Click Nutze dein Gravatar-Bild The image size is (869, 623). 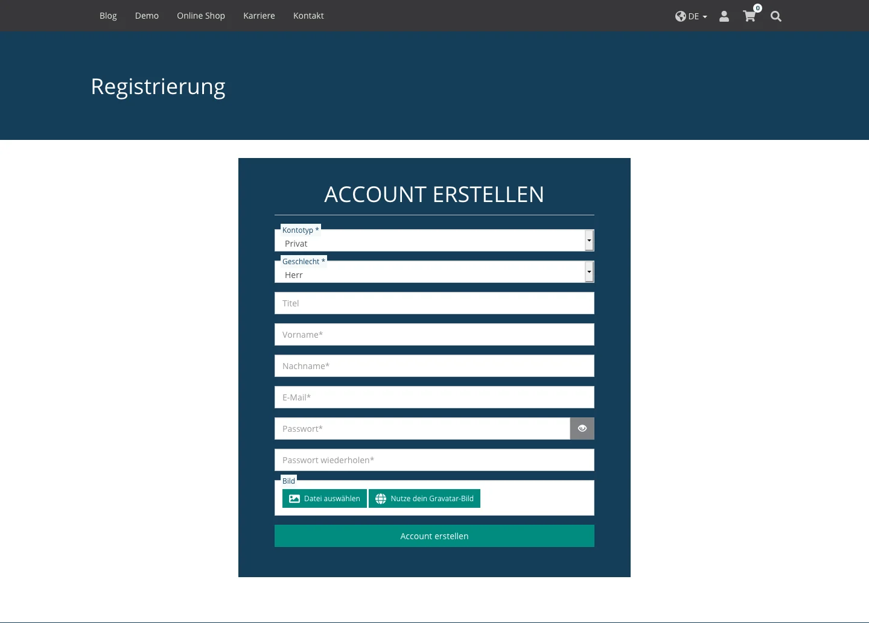424,498
